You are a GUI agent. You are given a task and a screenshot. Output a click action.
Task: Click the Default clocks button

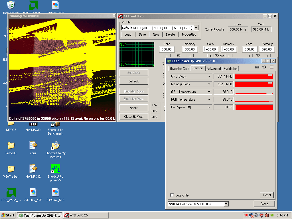(x=134, y=81)
